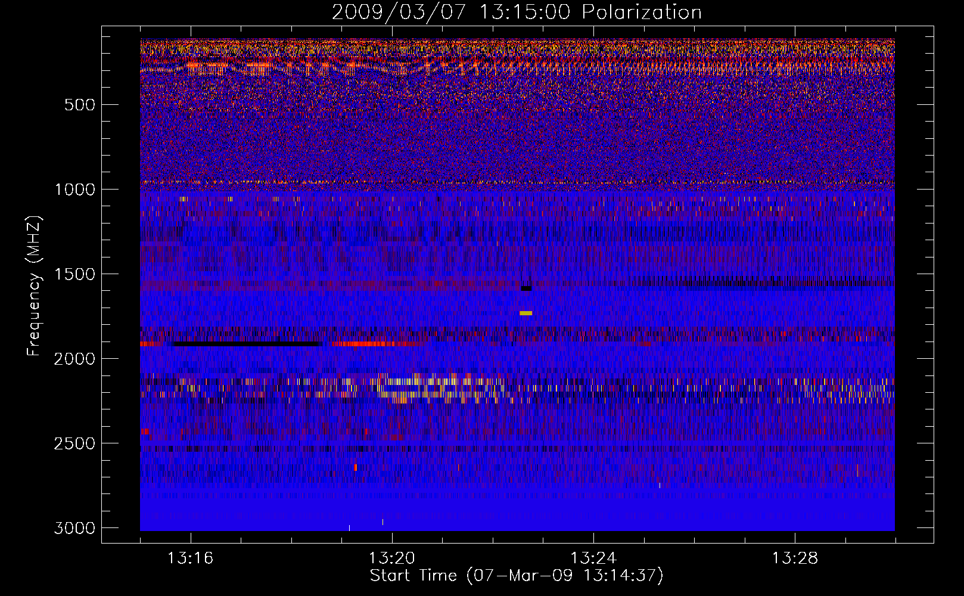The image size is (964, 596).
Task: Click the long black bar near 1900 MHz
Action: click(x=247, y=344)
